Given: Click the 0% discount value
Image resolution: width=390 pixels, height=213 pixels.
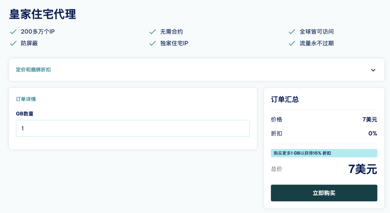Looking at the screenshot, I should click(x=372, y=133).
